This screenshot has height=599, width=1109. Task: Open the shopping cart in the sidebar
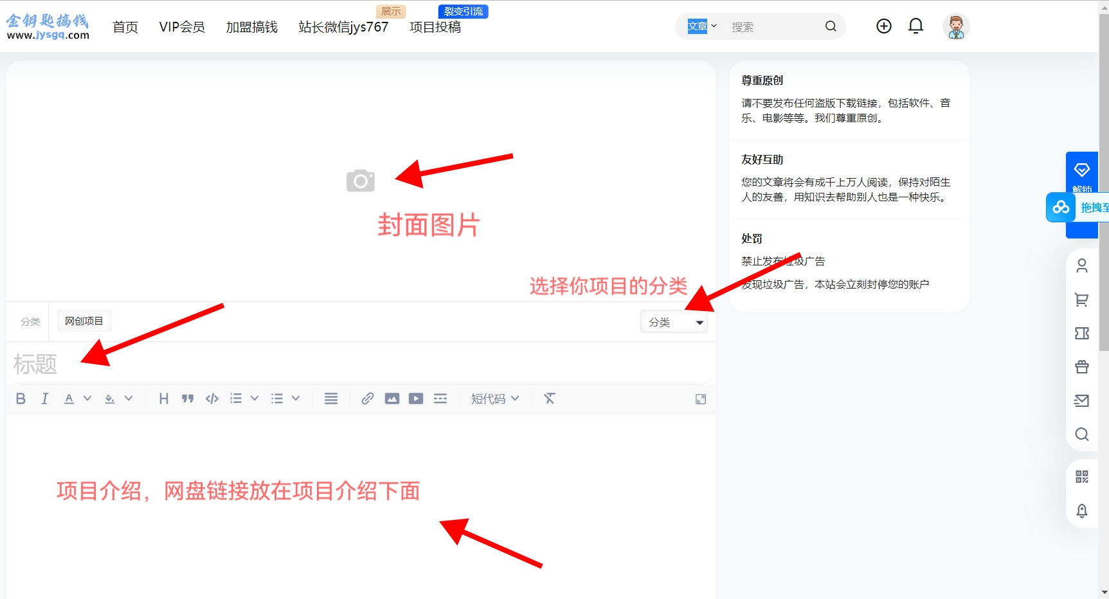[x=1082, y=299]
